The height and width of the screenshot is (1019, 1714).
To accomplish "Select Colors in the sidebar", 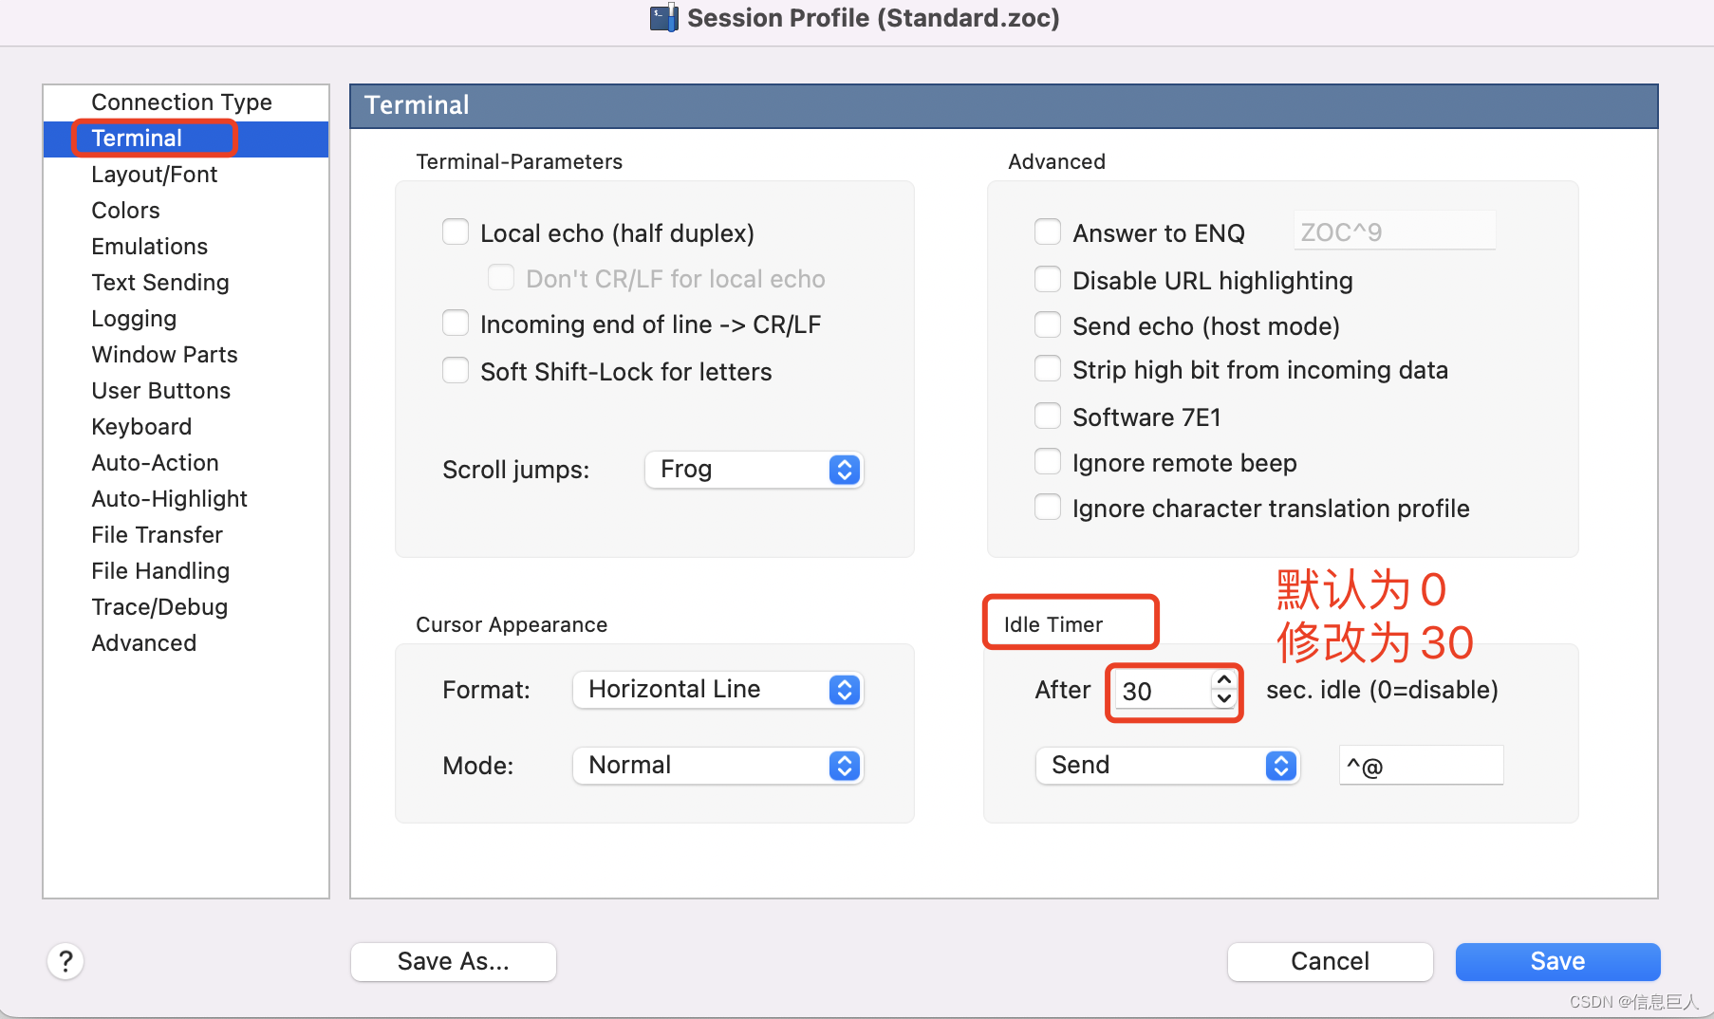I will tap(125, 210).
